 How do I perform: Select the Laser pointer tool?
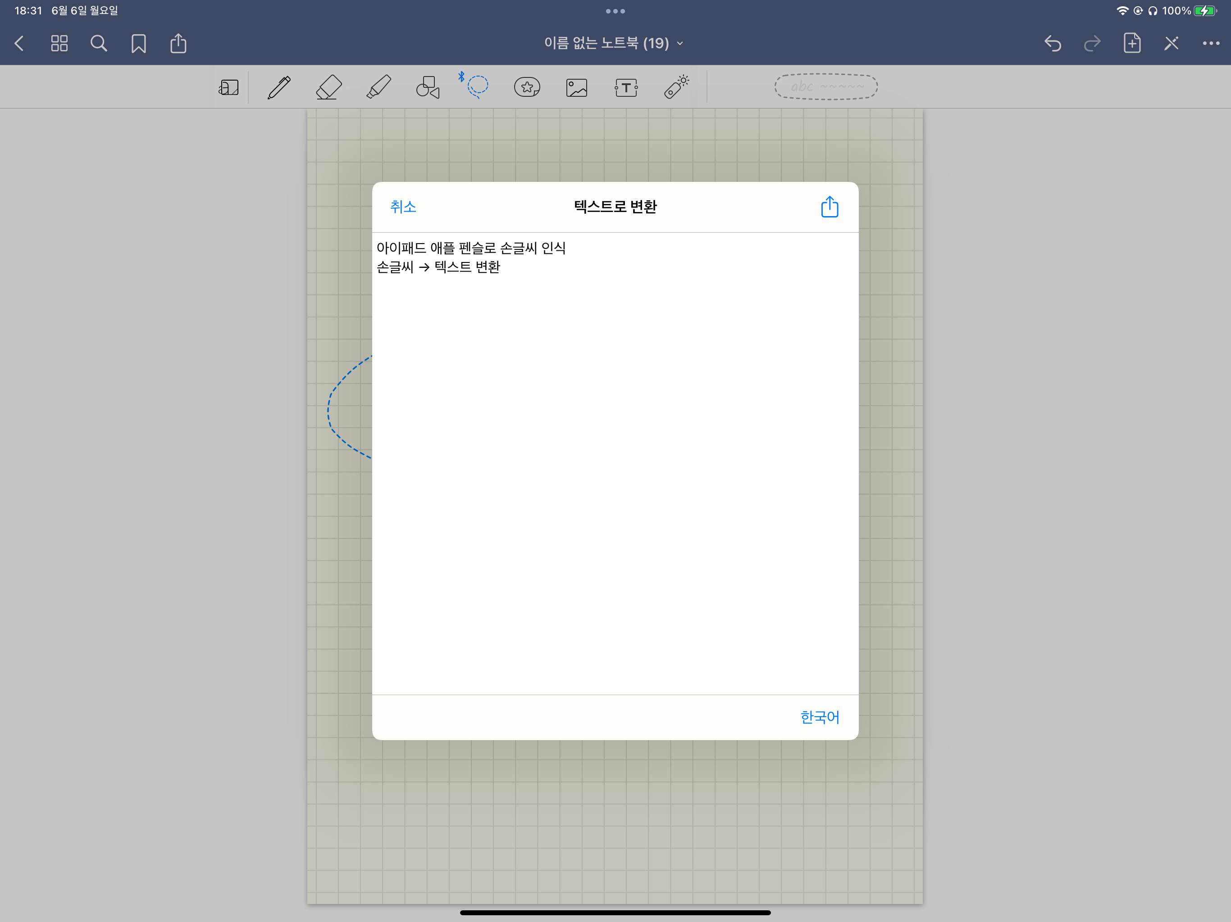[677, 87]
